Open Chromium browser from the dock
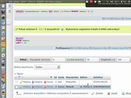This screenshot has width=131, height=98. coord(3,23)
